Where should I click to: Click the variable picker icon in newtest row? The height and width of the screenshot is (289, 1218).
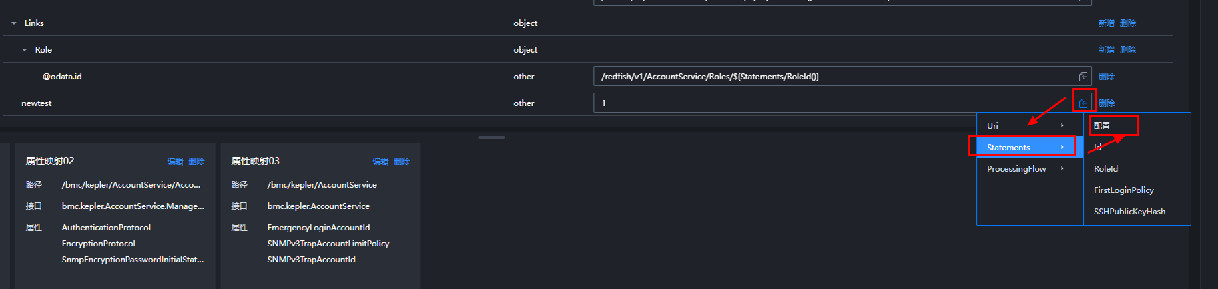pos(1083,103)
